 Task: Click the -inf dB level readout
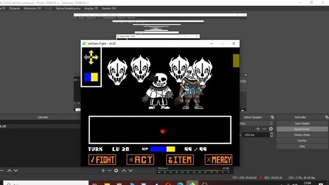click(x=226, y=168)
